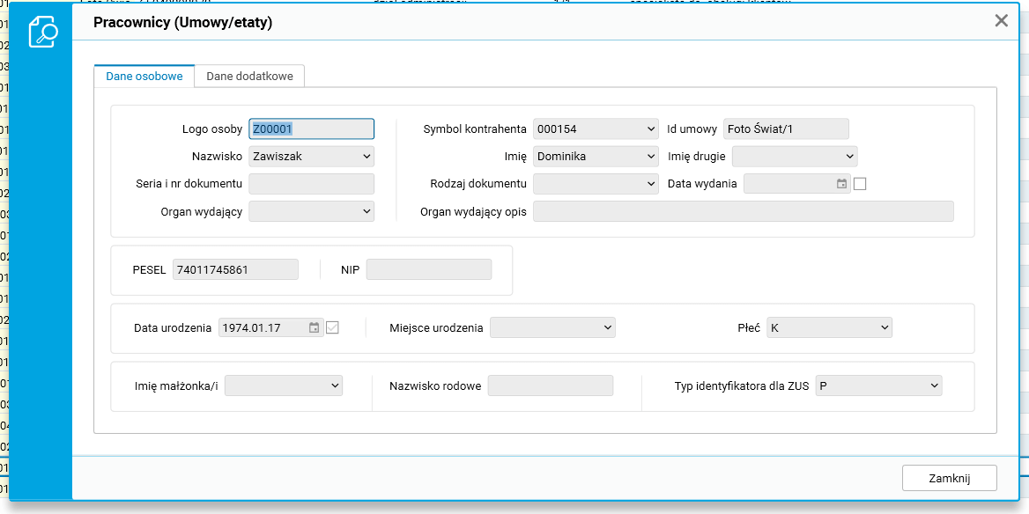The width and height of the screenshot is (1029, 514).
Task: Click the Pracownicy (Umowy/etaty) title text
Action: (182, 23)
